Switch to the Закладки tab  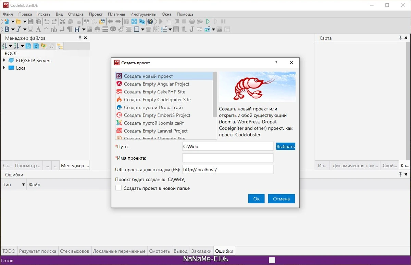201,251
